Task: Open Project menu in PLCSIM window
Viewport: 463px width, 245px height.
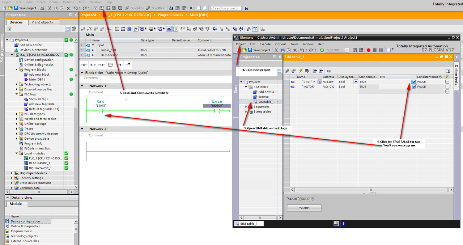Action: pyautogui.click(x=241, y=44)
